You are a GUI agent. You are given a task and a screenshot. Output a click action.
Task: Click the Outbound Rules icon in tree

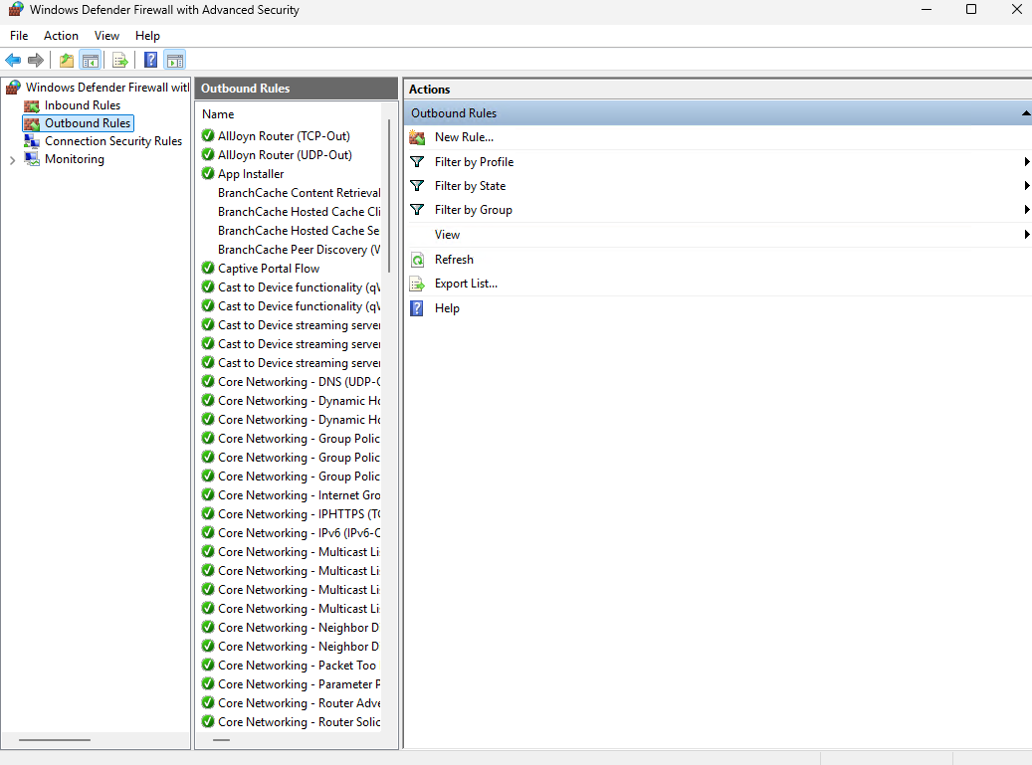[32, 123]
